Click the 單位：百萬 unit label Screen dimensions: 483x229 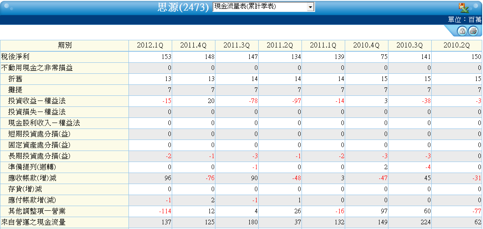464,20
